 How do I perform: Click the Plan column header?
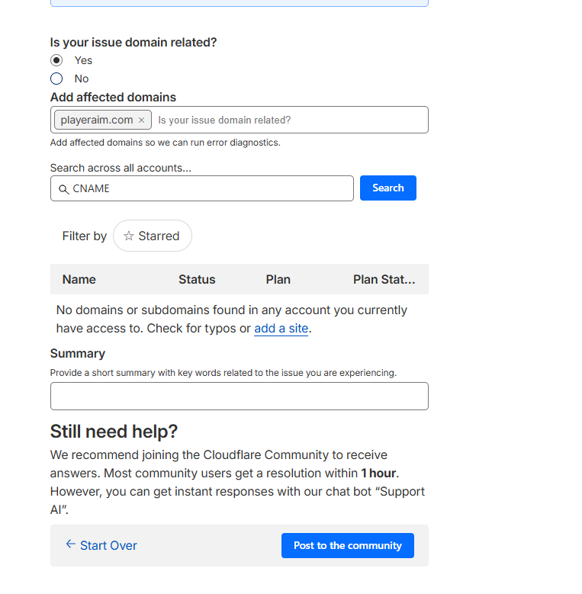pos(278,279)
